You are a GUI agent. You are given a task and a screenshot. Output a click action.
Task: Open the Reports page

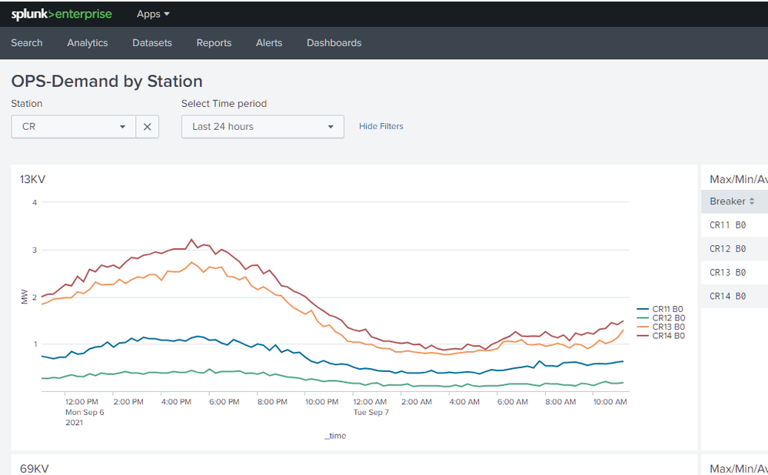(214, 43)
